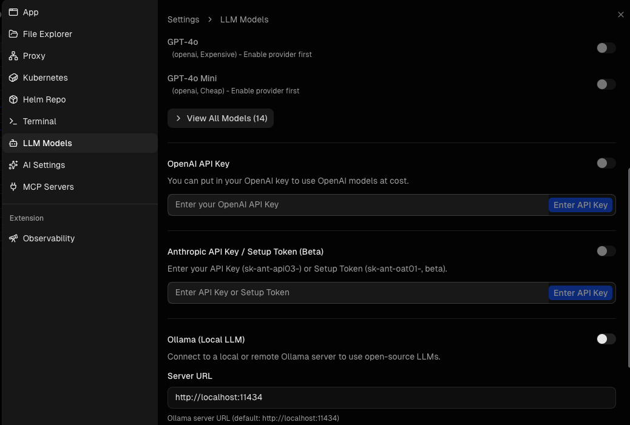Click the Ollama server URL default hint text
Screen dimensions: 630x425
[253, 418]
